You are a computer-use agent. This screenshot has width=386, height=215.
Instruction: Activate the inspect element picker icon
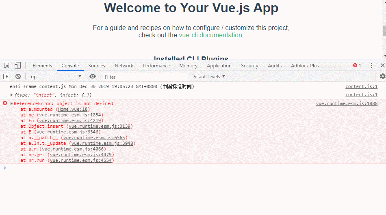click(7, 66)
